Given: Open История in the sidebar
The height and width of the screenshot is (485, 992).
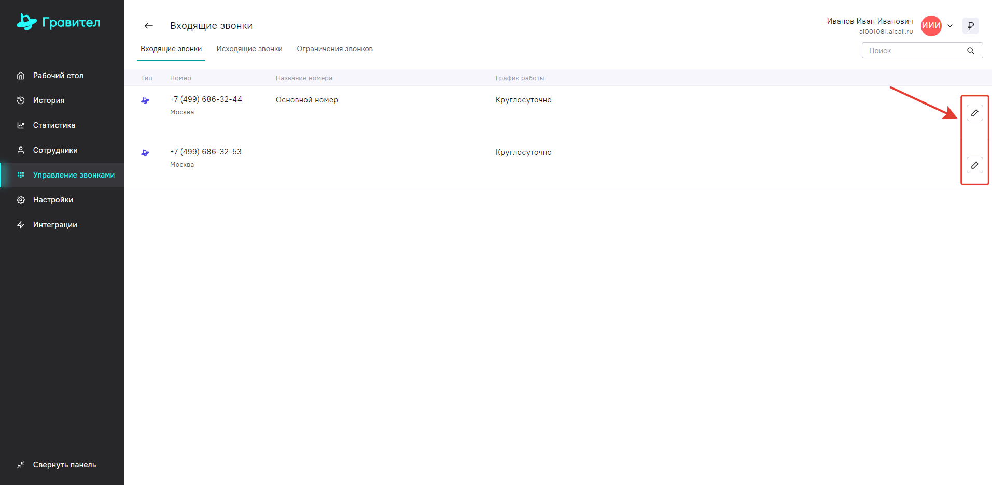Looking at the screenshot, I should (49, 100).
